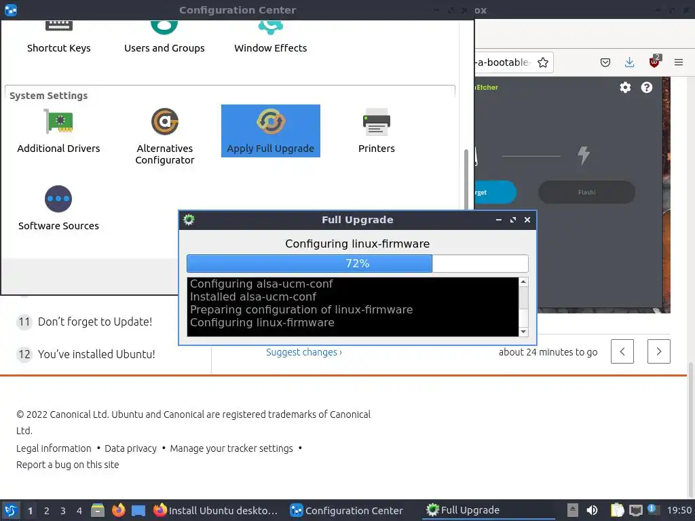Click 'Installed alsa-ucm-conf' log line
The height and width of the screenshot is (521, 695).
253,297
